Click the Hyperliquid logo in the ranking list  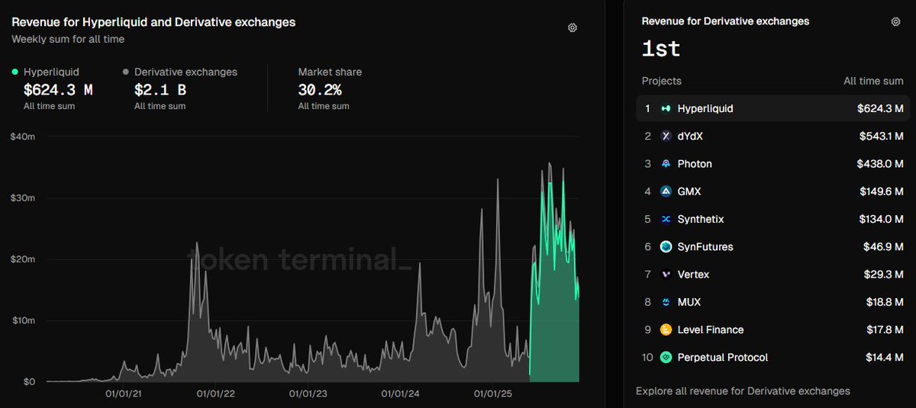click(666, 108)
